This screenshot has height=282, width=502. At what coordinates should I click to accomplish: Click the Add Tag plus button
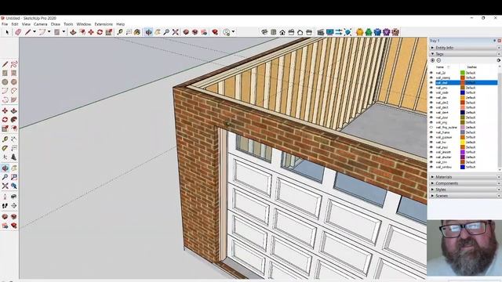coord(432,60)
